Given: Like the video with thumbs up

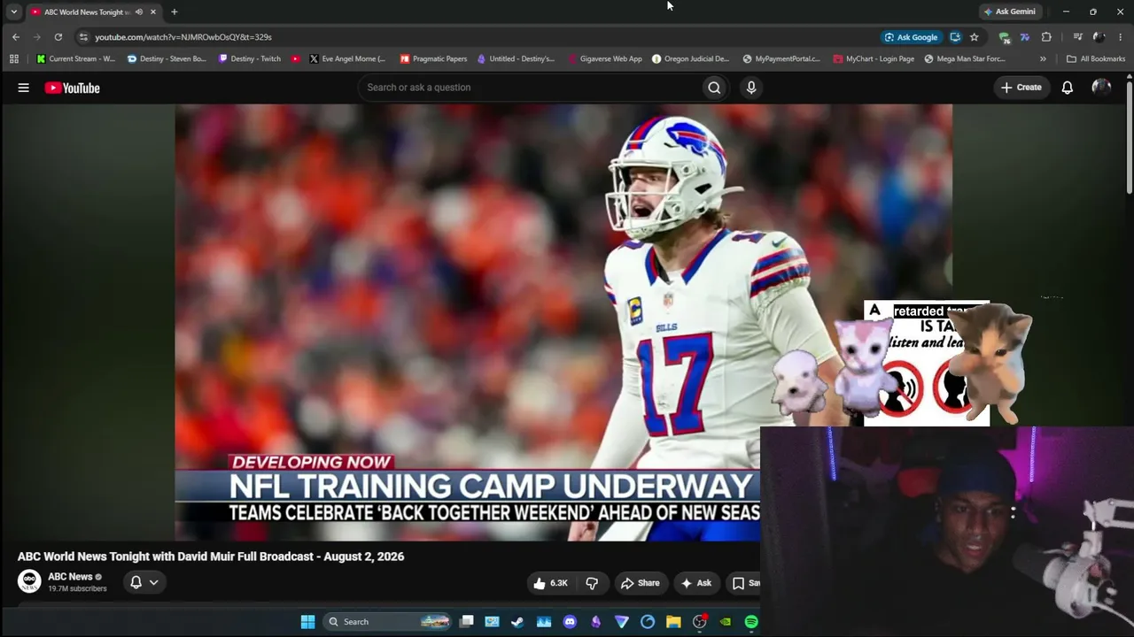Looking at the screenshot, I should [550, 583].
